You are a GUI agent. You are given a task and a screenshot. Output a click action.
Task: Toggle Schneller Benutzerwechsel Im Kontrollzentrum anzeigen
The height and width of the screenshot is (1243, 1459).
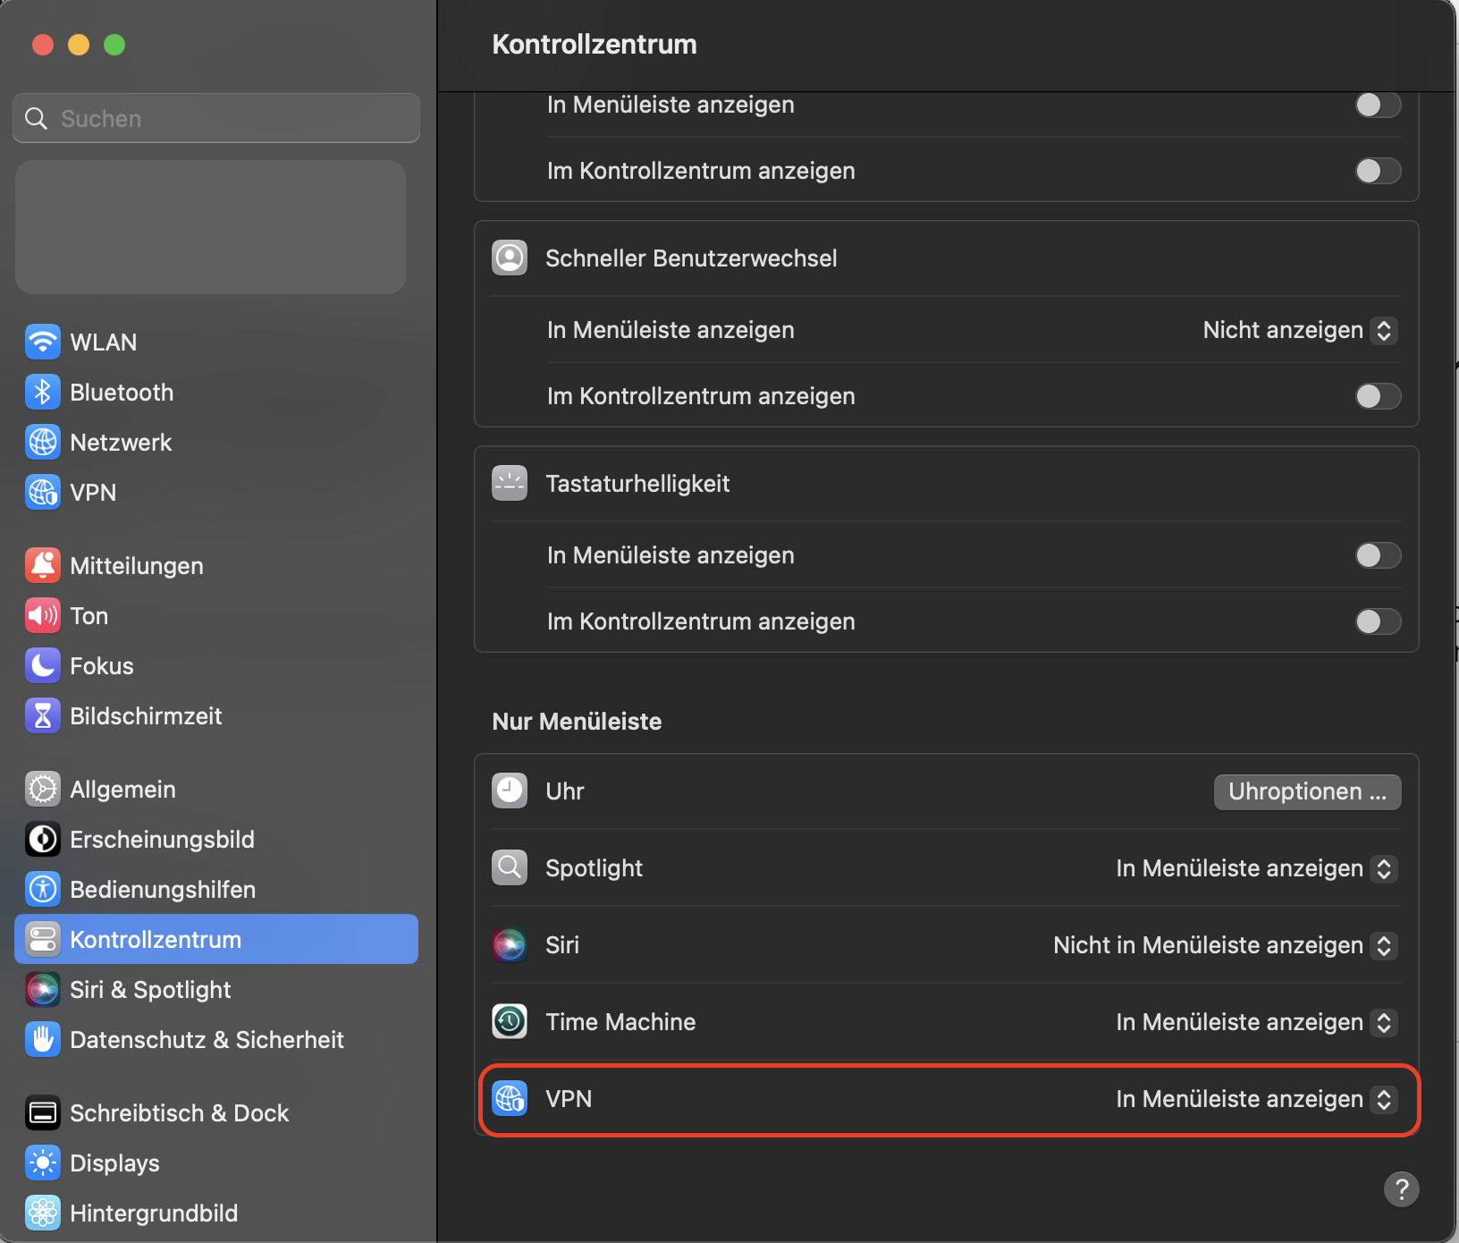[x=1378, y=396]
